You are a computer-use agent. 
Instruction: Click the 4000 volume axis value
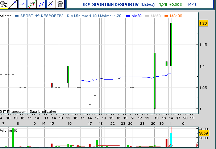(x=203, y=129)
